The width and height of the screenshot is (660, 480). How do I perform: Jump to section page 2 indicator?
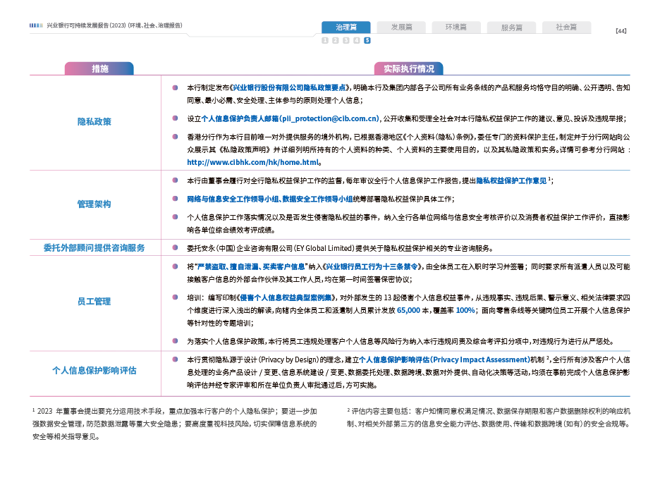[336, 40]
